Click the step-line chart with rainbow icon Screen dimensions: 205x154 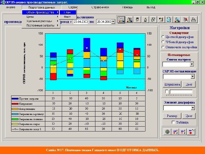[x=129, y=20]
